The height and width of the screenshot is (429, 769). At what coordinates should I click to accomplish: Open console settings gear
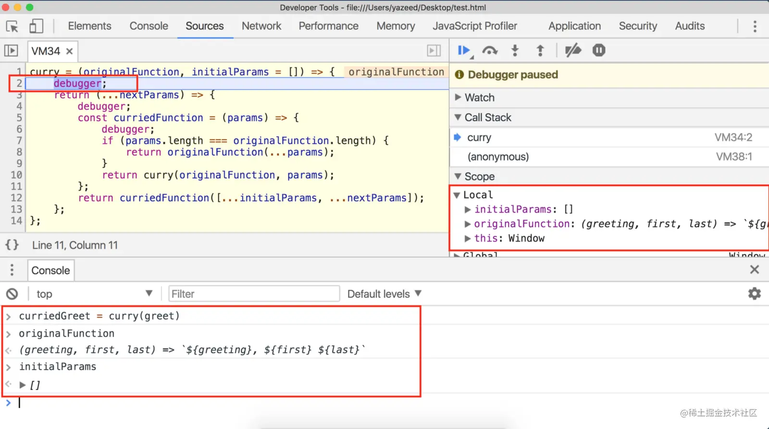click(754, 294)
